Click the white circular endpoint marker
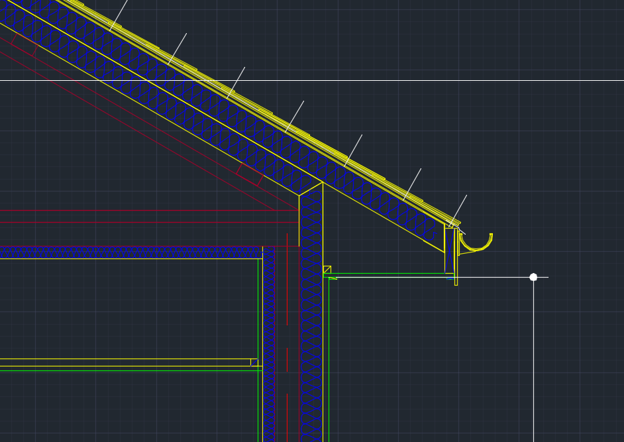Viewport: 624px width, 442px height. (533, 277)
